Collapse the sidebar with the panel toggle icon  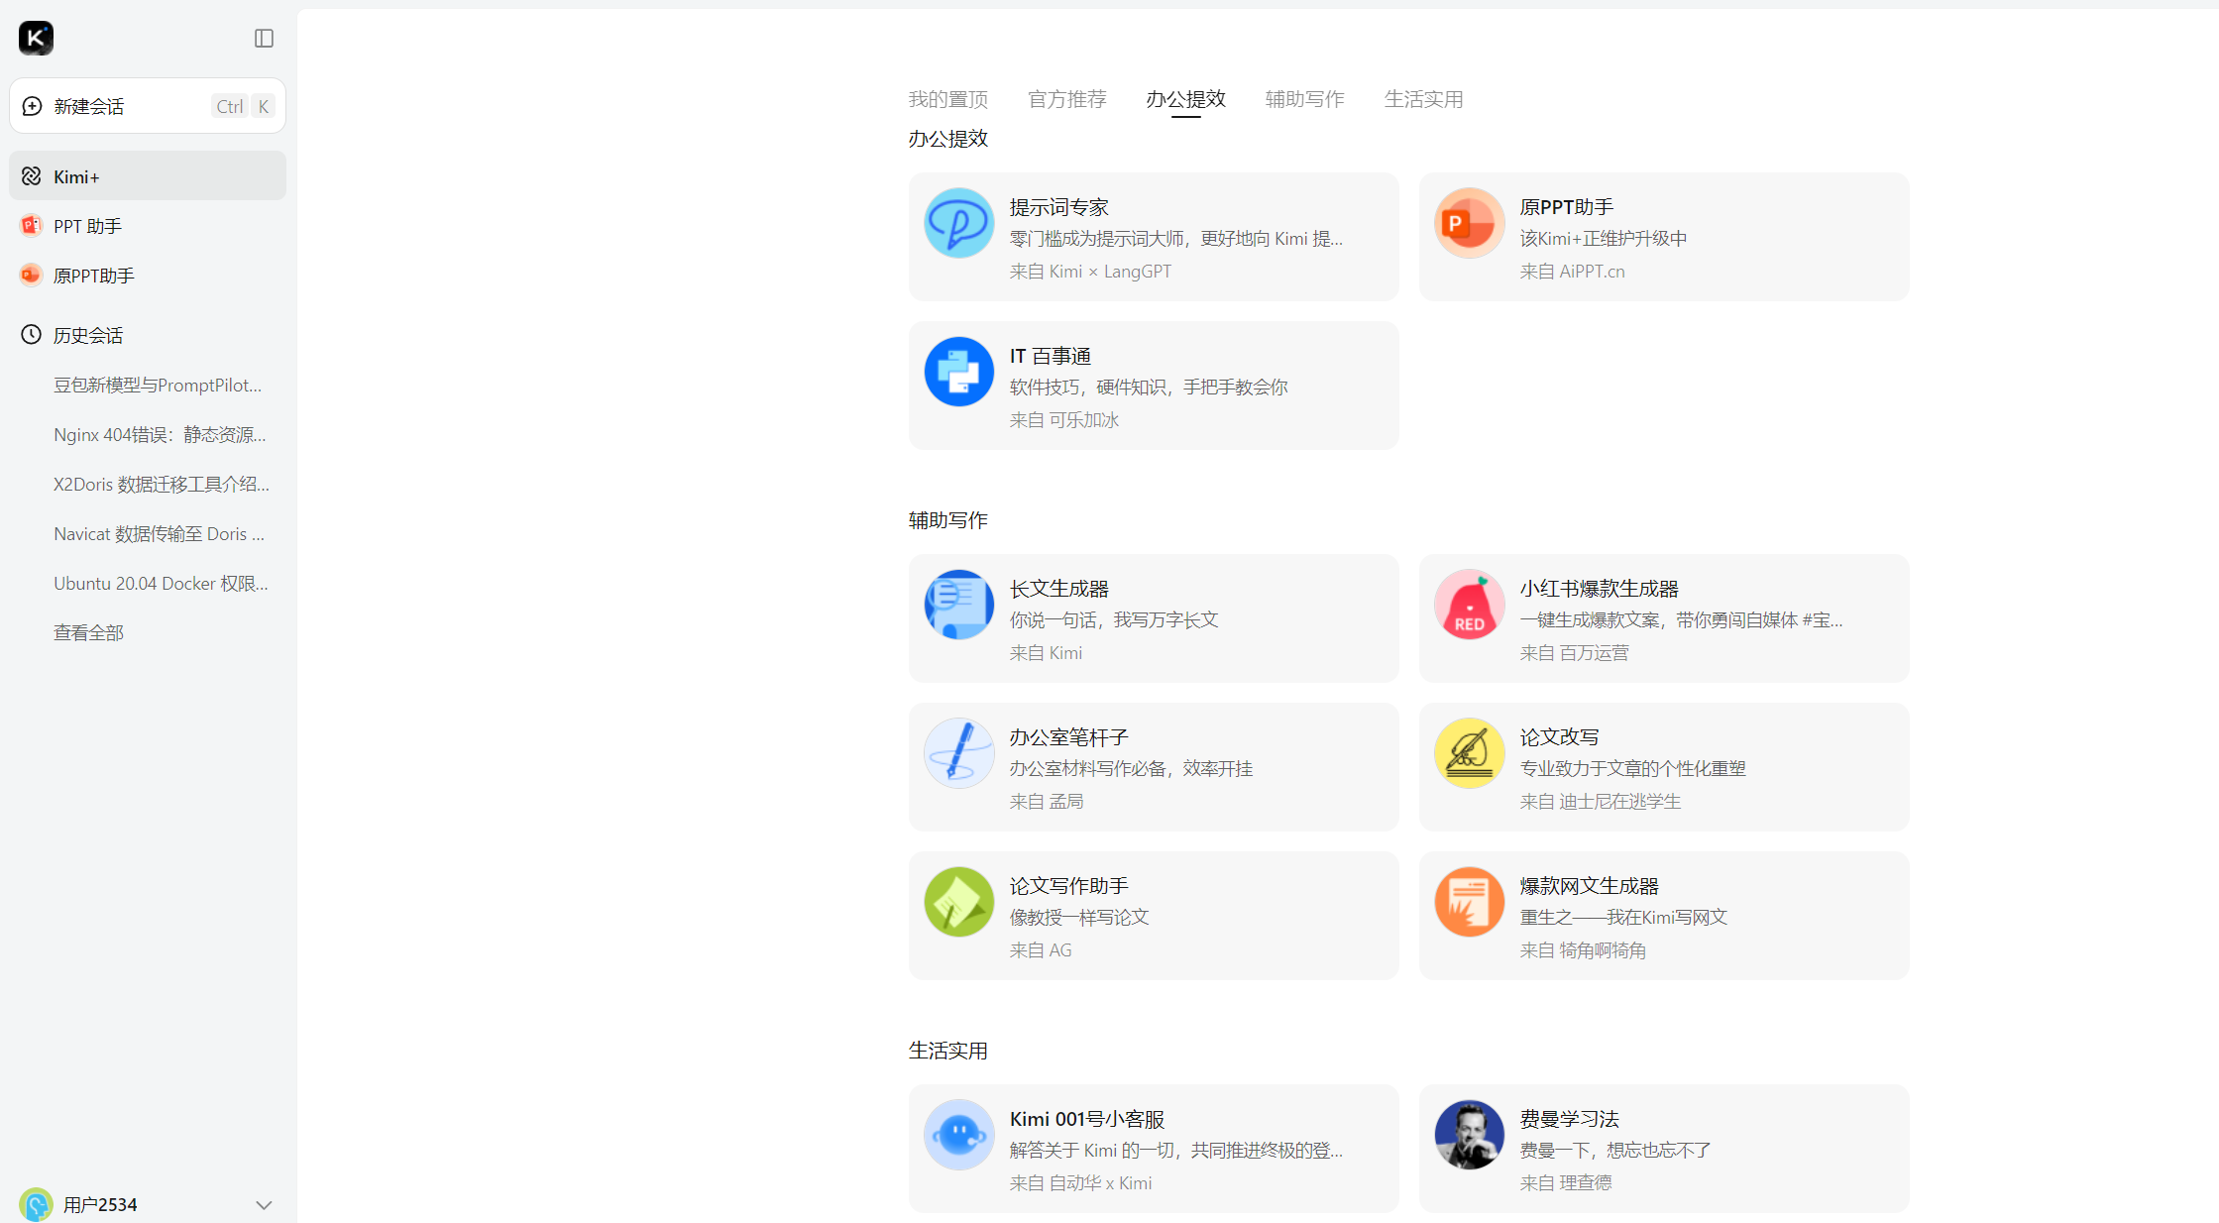click(x=264, y=38)
